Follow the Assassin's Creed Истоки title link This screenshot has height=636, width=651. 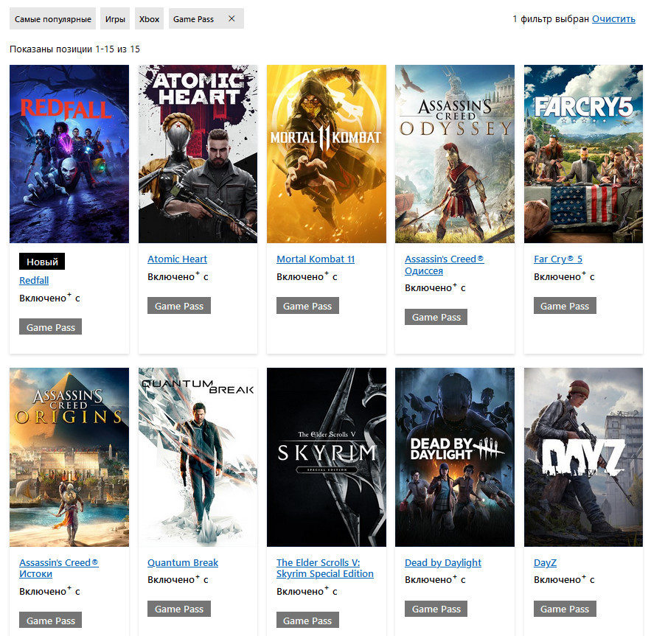[58, 568]
